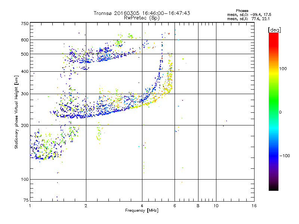The height and width of the screenshot is (224, 299).
Task: Click the 'Phases' header label
Action: pos(242,11)
